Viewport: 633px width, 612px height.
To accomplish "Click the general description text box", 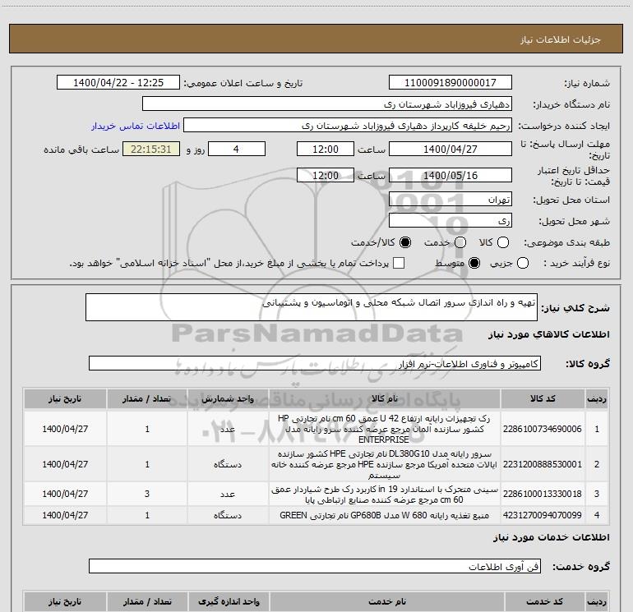I will pos(312,307).
